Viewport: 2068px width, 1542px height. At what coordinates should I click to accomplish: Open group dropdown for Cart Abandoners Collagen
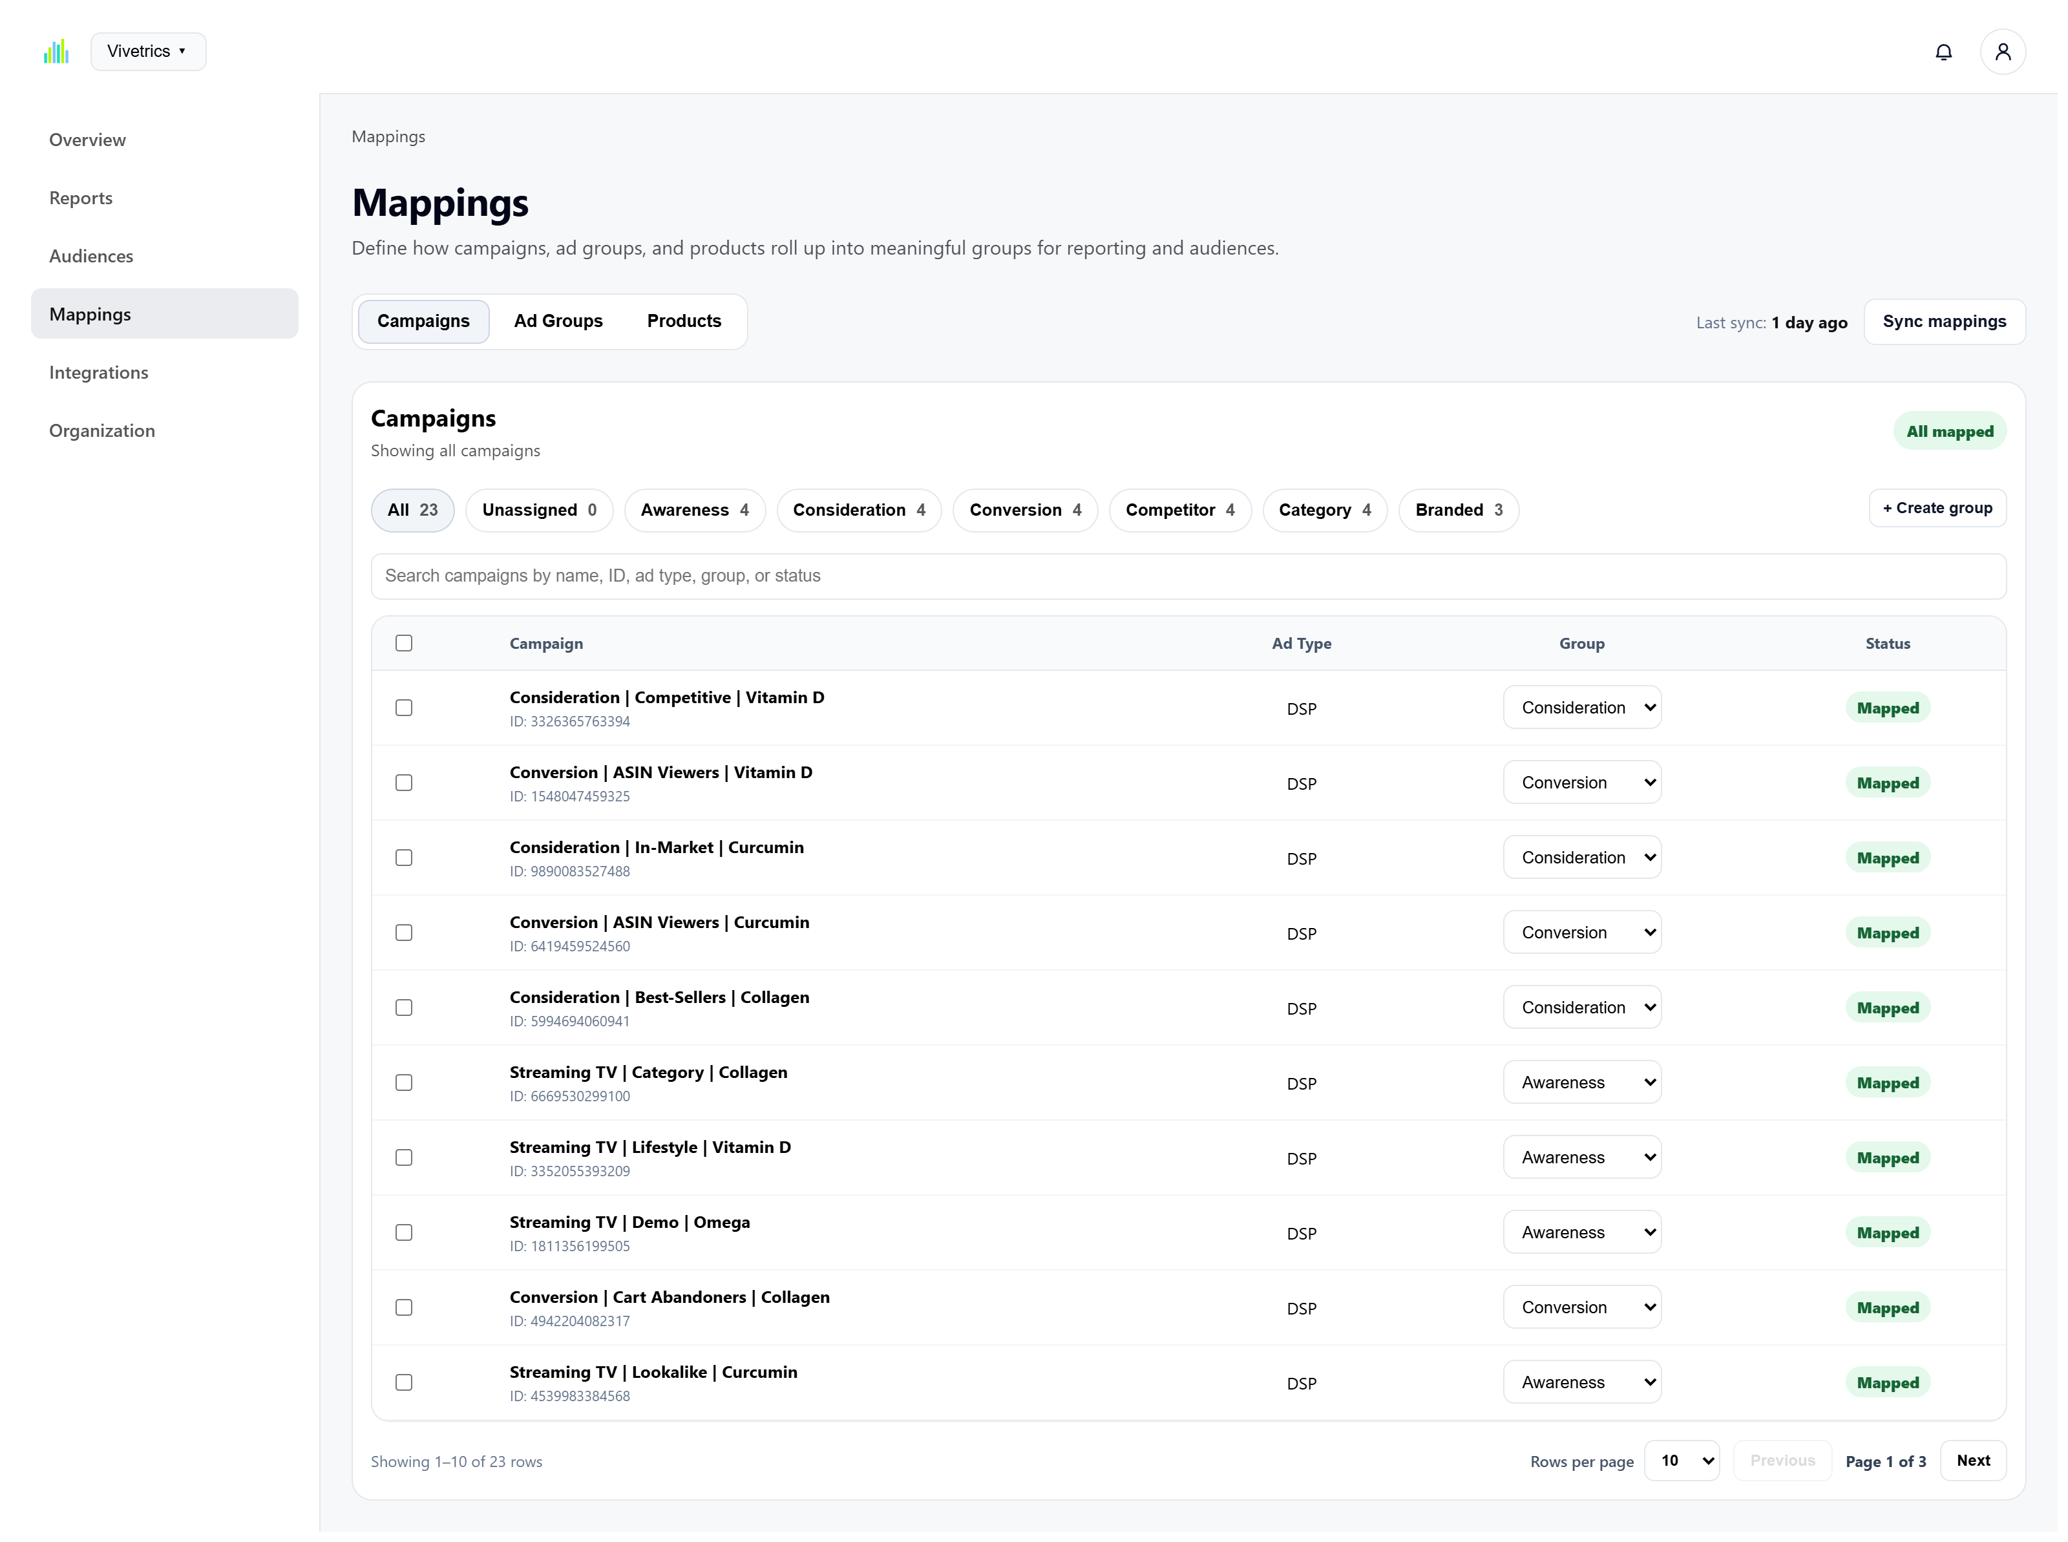[x=1582, y=1307]
